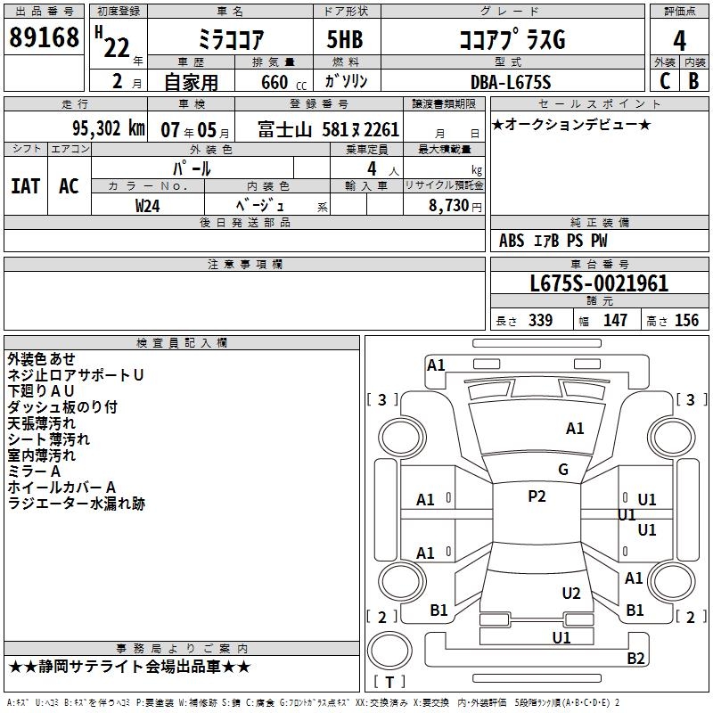Select the P2 roof mark on diagram
The width and height of the screenshot is (713, 713).
pyautogui.click(x=537, y=496)
